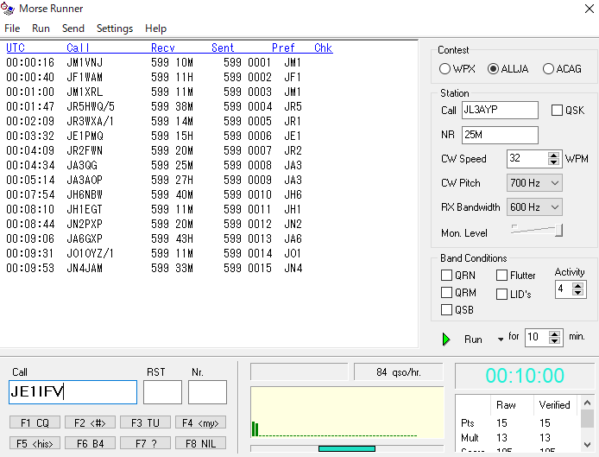
Task: Click the F6 B4 button
Action: tap(90, 443)
